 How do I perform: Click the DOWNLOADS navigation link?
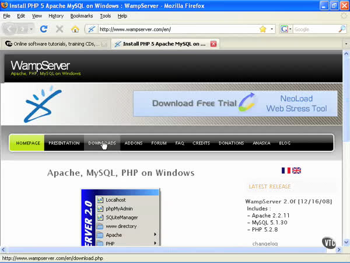[102, 143]
